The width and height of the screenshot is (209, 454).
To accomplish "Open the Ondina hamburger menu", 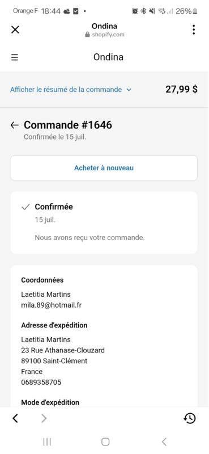I will (15, 57).
